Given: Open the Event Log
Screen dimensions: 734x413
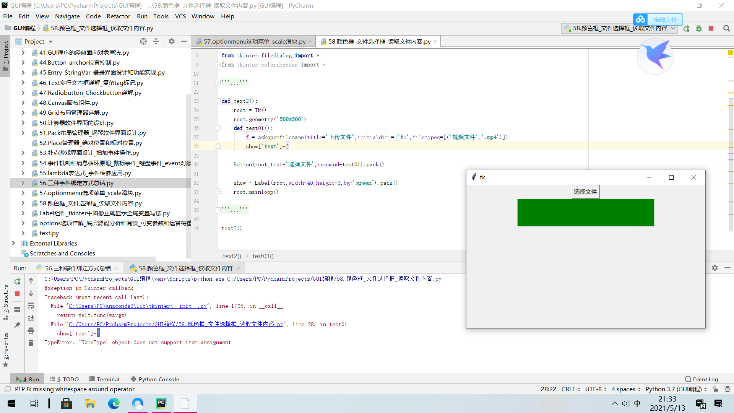Looking at the screenshot, I should click(x=702, y=379).
